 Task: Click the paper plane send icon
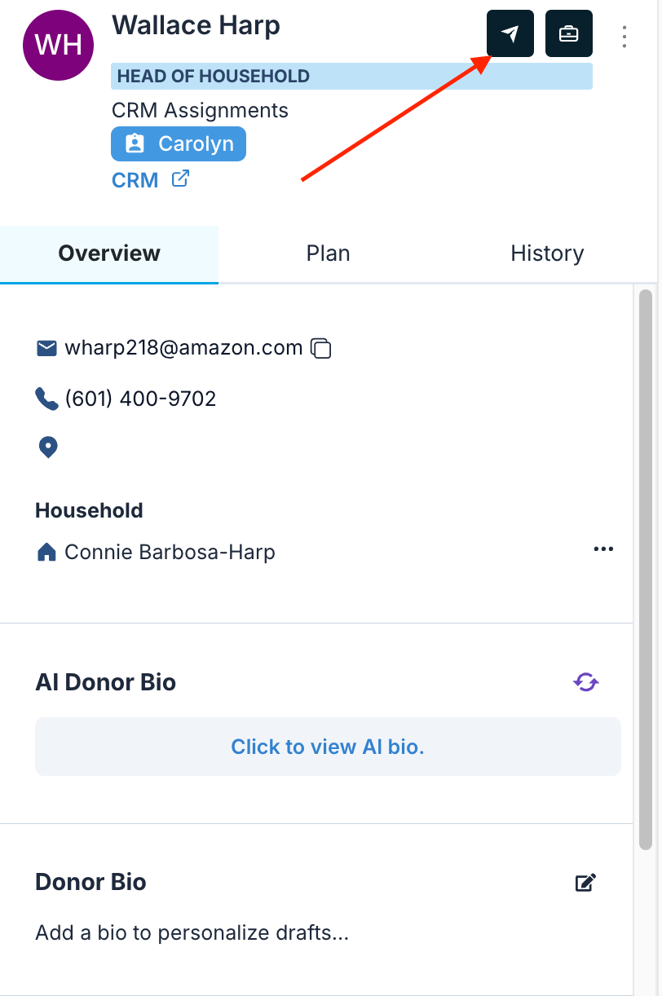click(x=510, y=33)
